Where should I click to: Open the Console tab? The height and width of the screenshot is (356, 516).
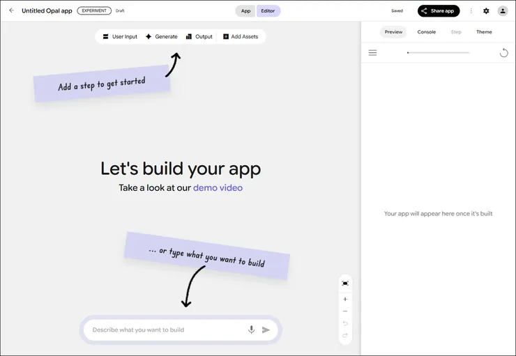click(427, 32)
